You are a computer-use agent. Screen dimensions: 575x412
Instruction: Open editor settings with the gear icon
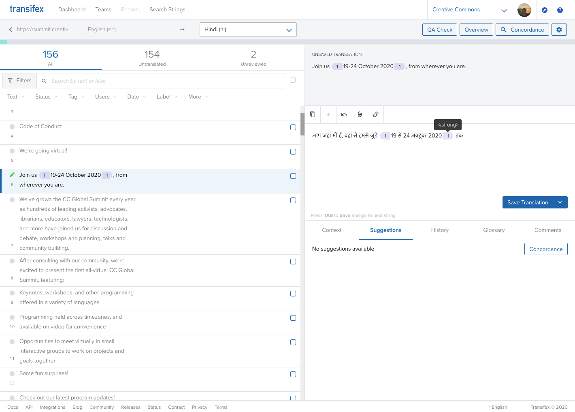(x=559, y=29)
